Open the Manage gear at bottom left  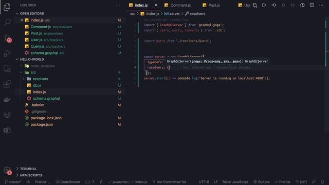(x=7, y=170)
